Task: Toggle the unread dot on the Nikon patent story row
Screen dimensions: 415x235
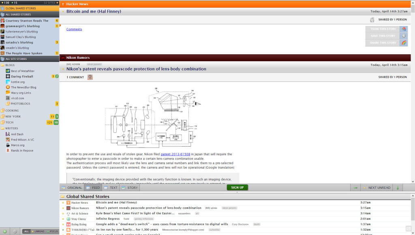Action: coord(63,208)
